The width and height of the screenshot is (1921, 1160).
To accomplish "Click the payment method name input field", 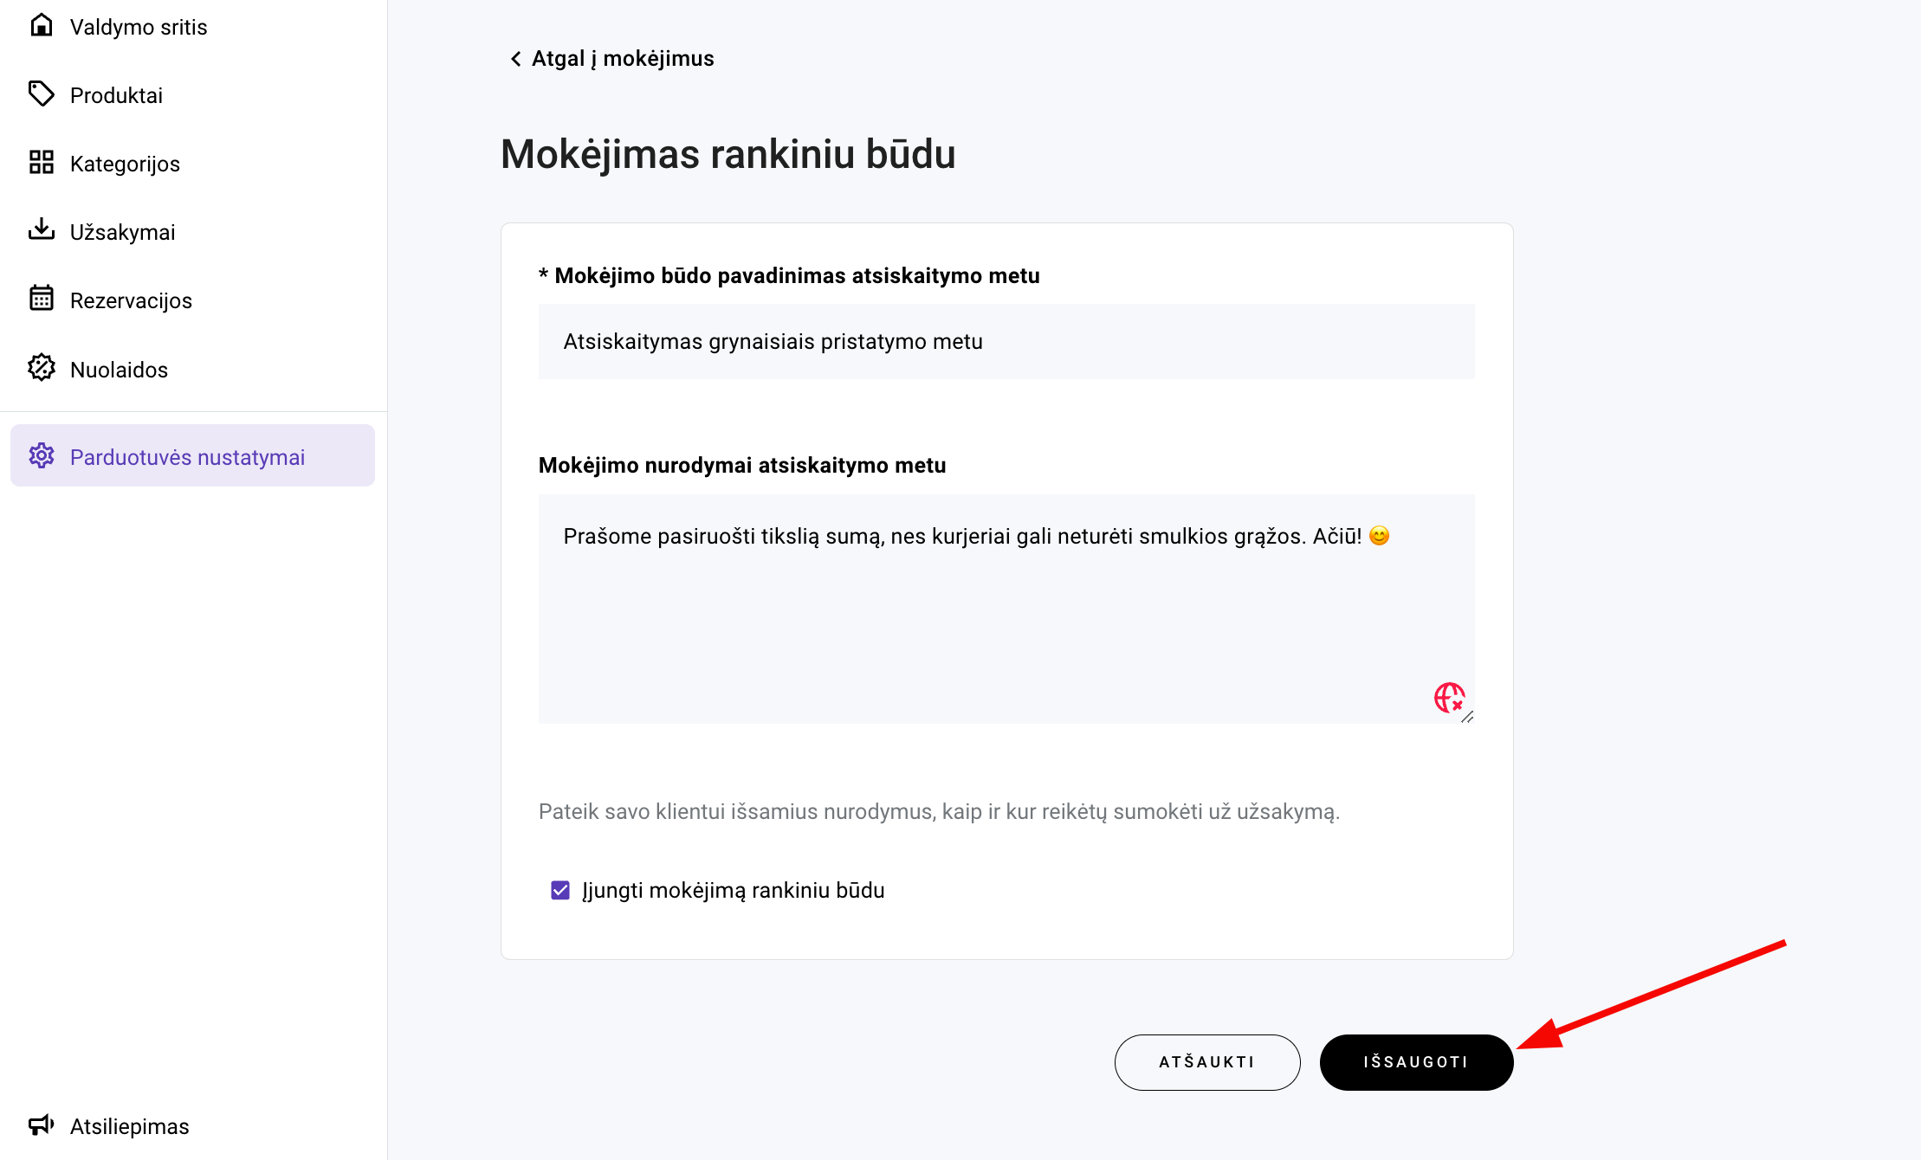I will (x=1006, y=341).
